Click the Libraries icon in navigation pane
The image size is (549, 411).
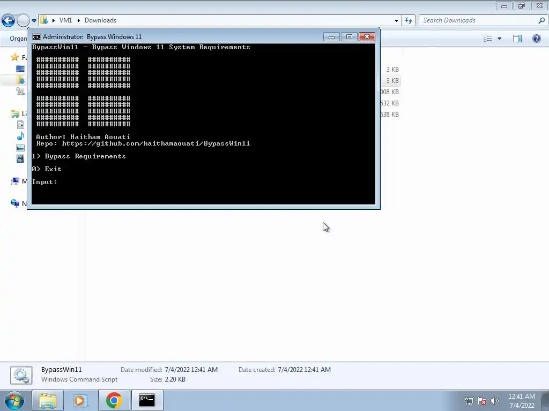pyautogui.click(x=14, y=113)
